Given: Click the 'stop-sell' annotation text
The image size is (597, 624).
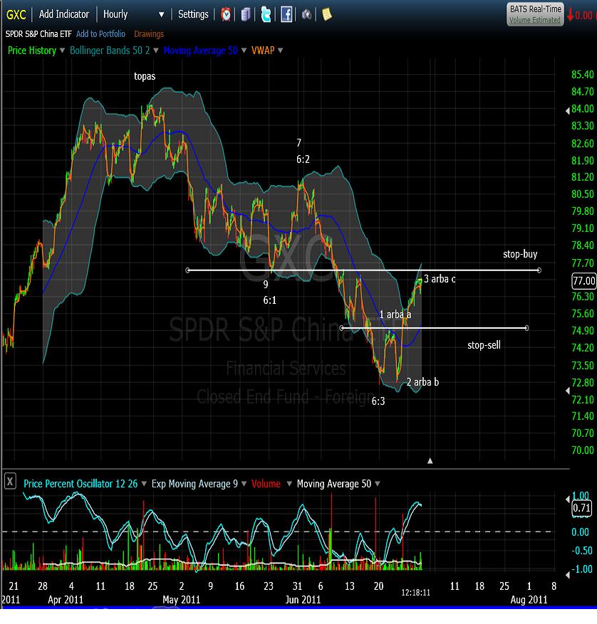Looking at the screenshot, I should coord(484,345).
